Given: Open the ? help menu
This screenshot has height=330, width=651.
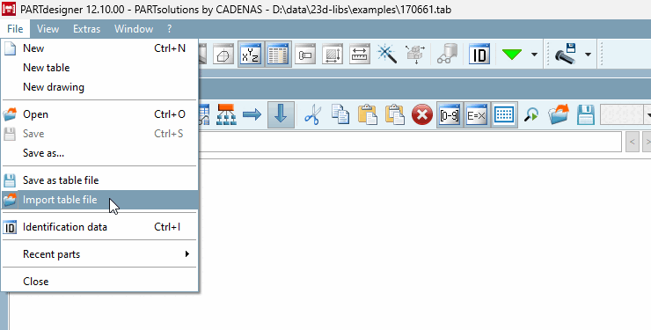Looking at the screenshot, I should [170, 29].
